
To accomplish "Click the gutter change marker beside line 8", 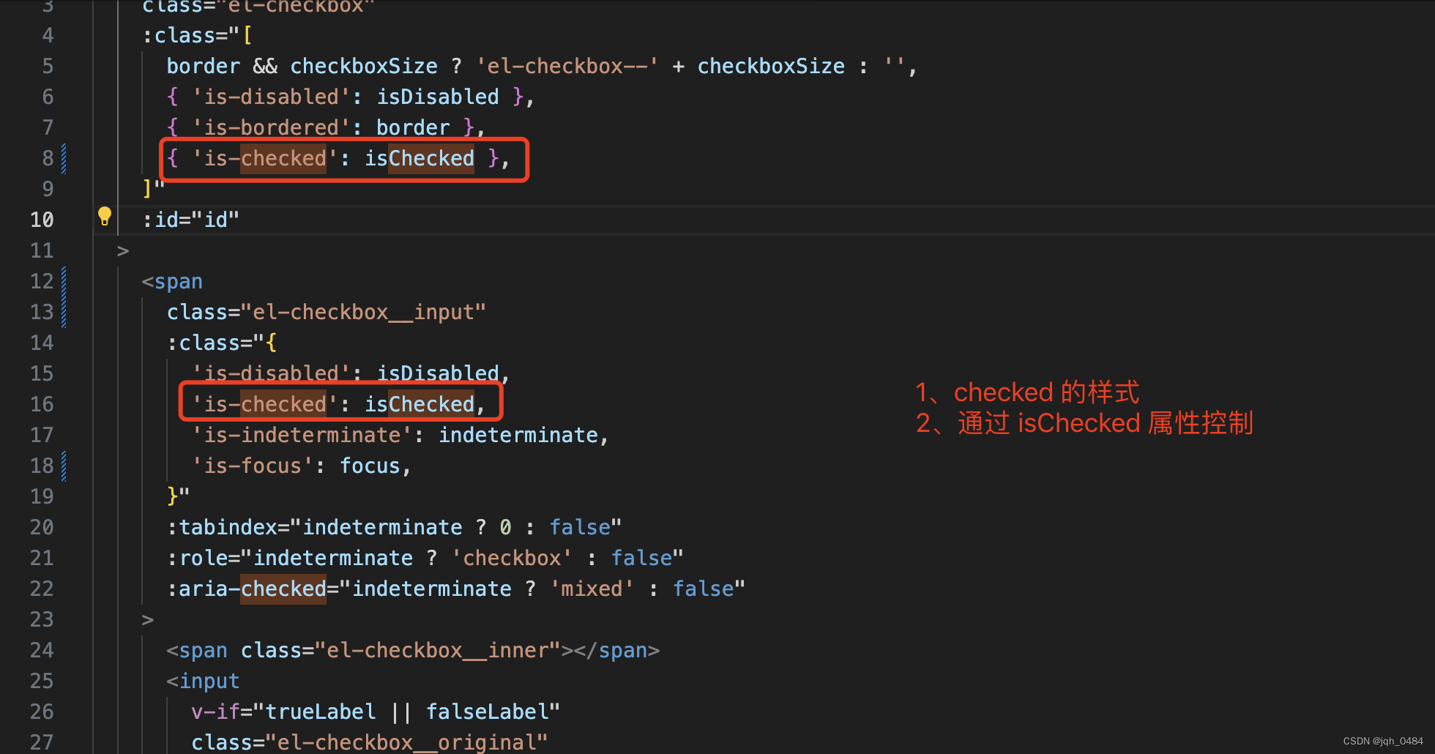I will [x=64, y=158].
